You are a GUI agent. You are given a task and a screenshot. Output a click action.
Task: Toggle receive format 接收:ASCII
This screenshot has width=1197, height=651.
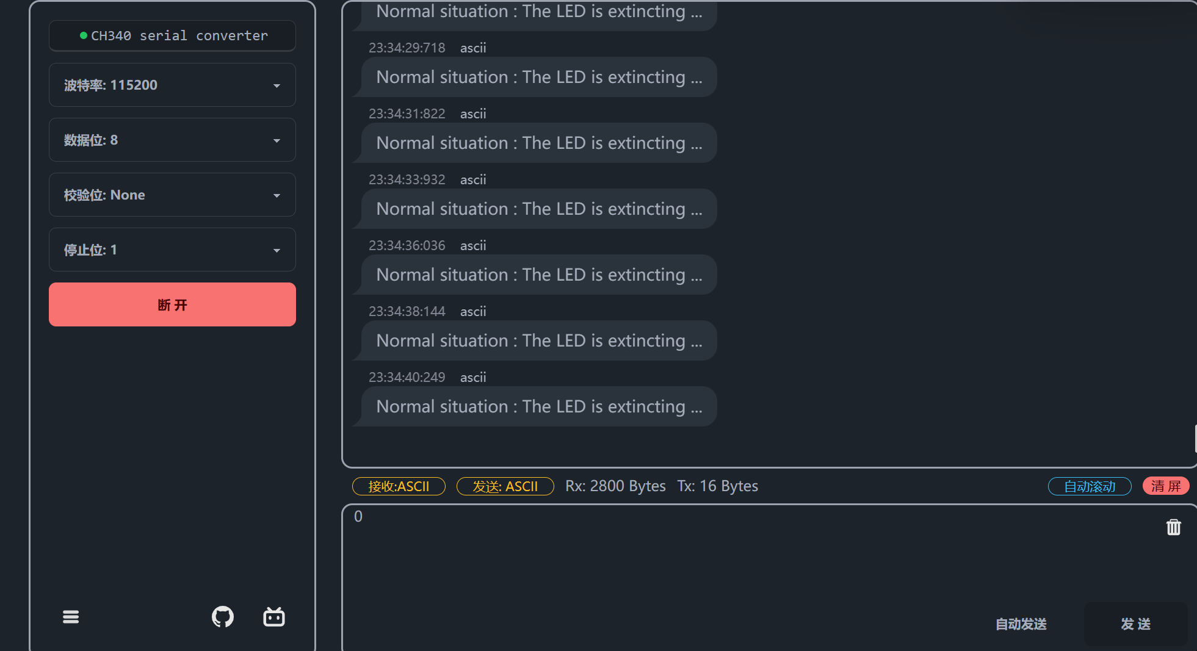point(399,486)
